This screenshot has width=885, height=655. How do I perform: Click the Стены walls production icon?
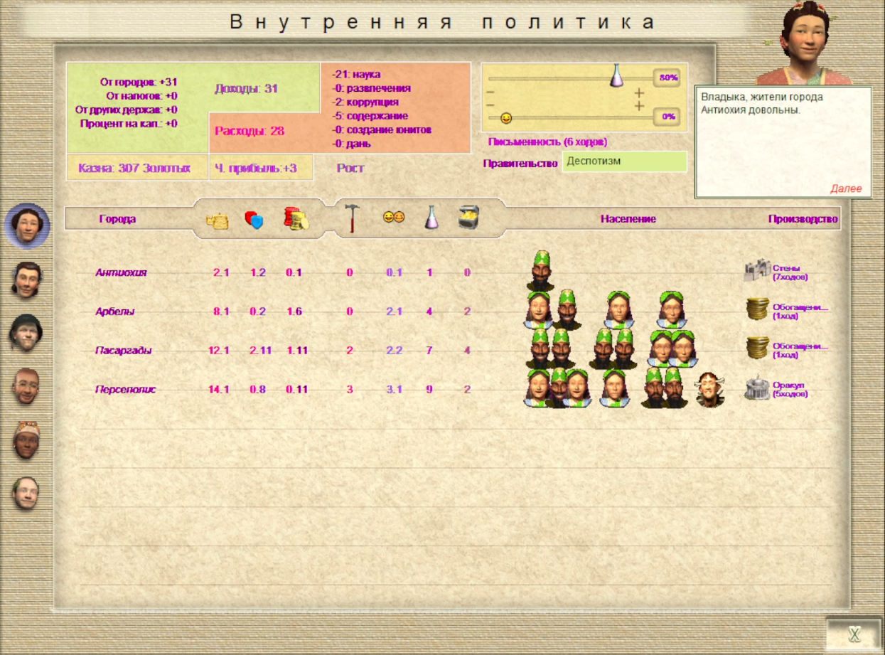tap(757, 270)
